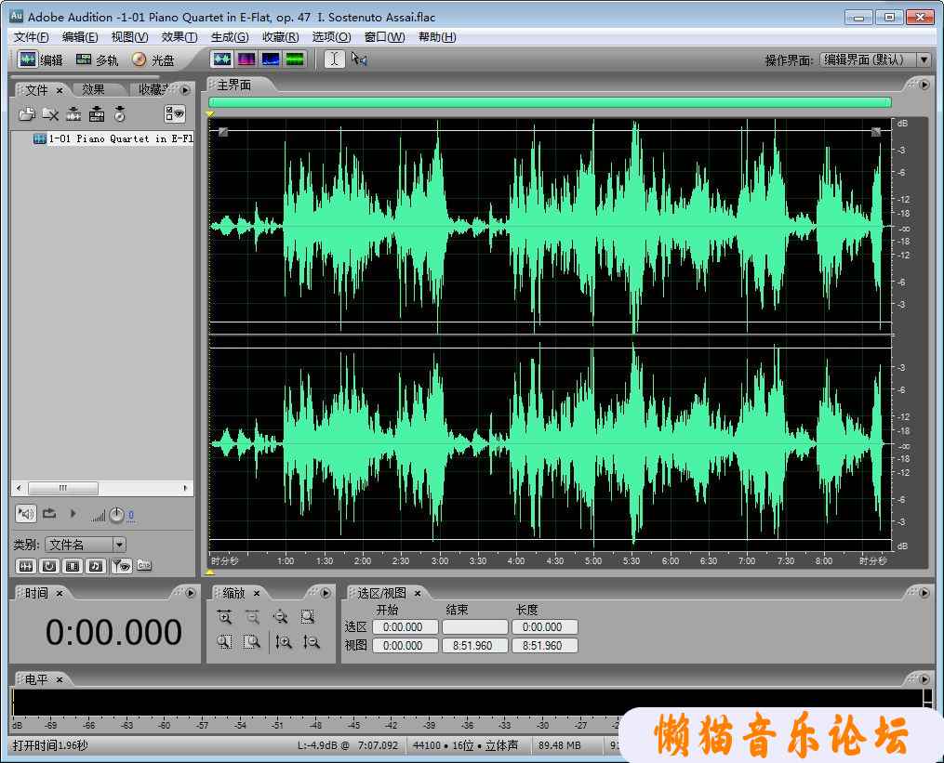Image resolution: width=944 pixels, height=763 pixels.
Task: Open the 缩放 panel options arrow
Action: pos(326,593)
